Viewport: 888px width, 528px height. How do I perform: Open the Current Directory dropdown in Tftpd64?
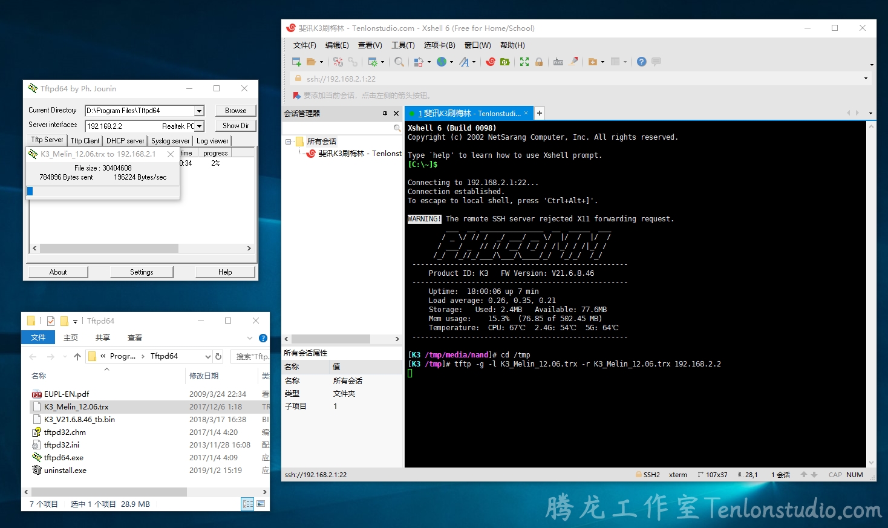pos(199,111)
